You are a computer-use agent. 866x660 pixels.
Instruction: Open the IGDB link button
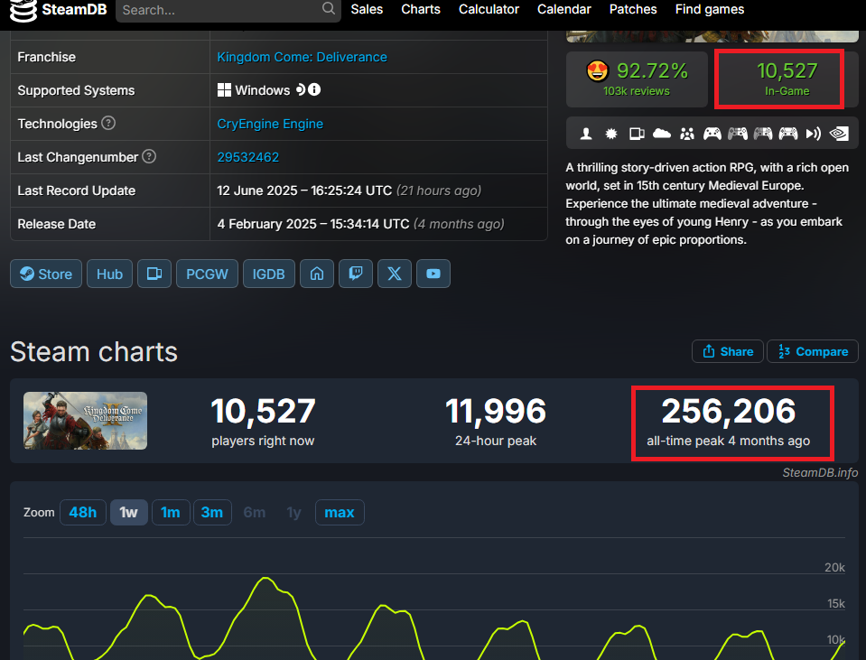(x=268, y=274)
